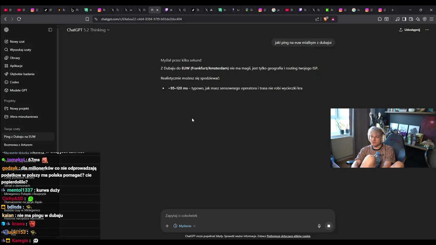436x245 pixels.
Task: Reload the page
Action: [19, 19]
